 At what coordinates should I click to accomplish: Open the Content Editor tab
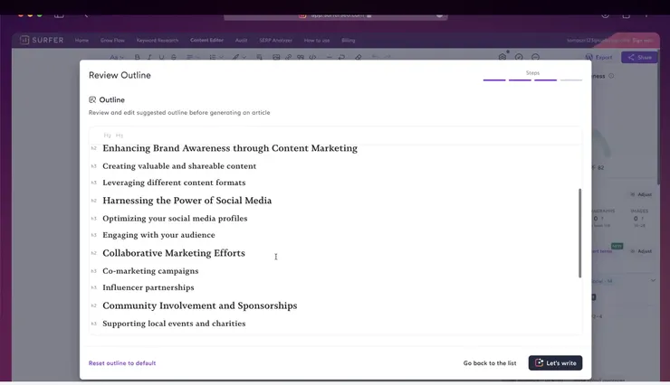pos(206,41)
